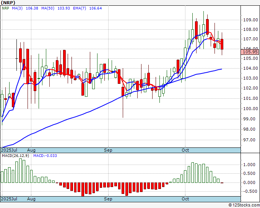Click the MA(50) value 103.93
260x208 pixels.
[64, 8]
